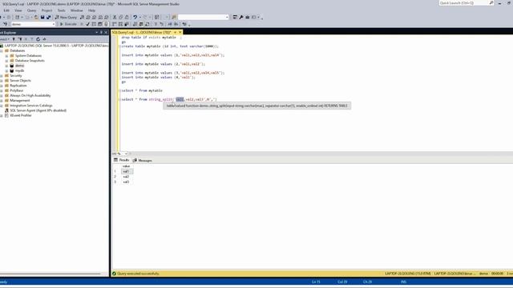Click the value column header in results
Image resolution: width=513 pixels, height=288 pixels.
127,166
